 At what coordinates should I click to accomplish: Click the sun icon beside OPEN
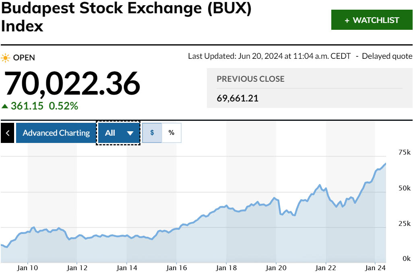pyautogui.click(x=6, y=58)
